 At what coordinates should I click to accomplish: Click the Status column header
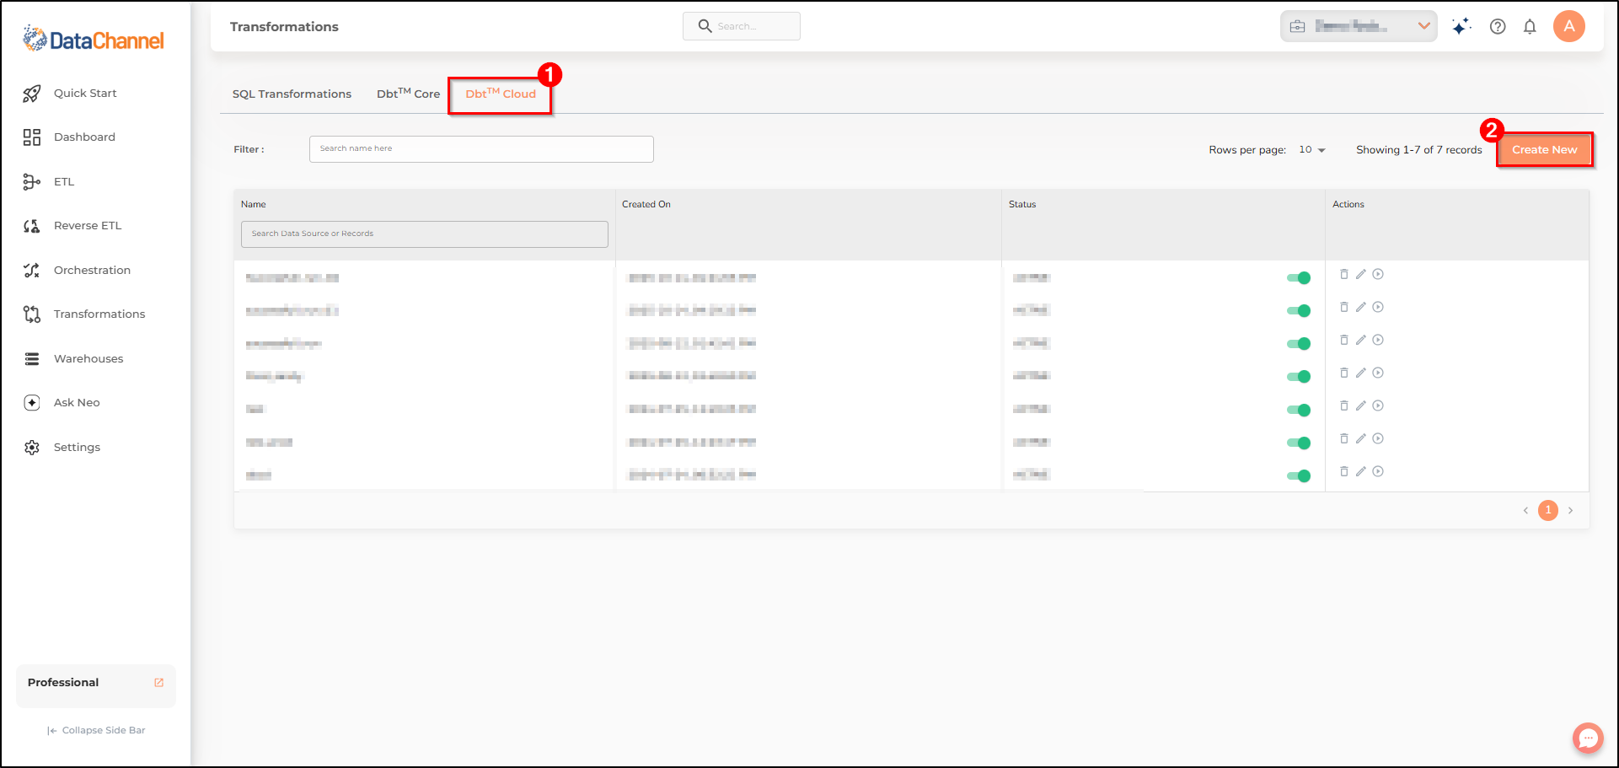point(1022,205)
